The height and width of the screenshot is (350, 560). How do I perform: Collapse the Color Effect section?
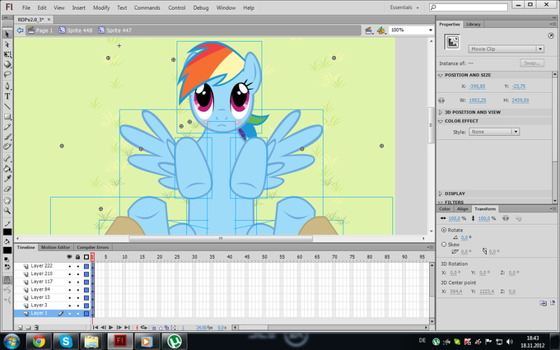coord(441,121)
